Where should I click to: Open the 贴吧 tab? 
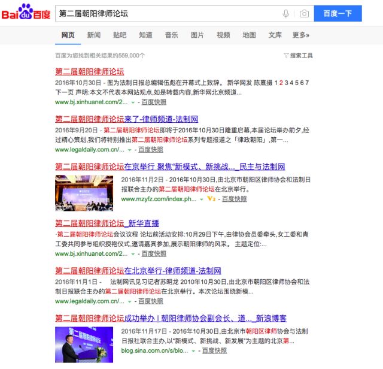[x=120, y=35]
